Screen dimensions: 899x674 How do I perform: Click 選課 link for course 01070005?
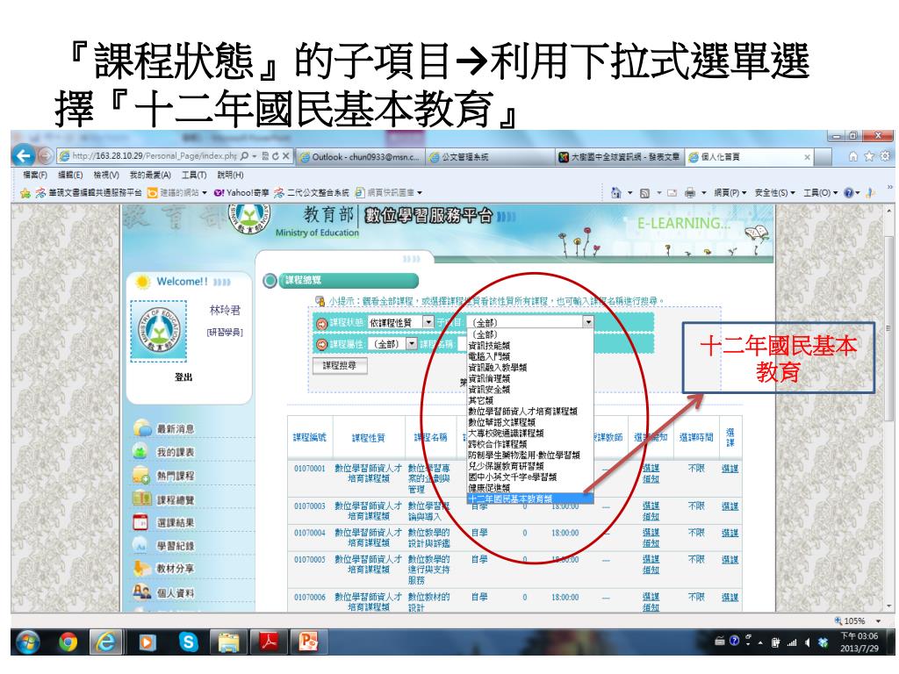(730, 559)
